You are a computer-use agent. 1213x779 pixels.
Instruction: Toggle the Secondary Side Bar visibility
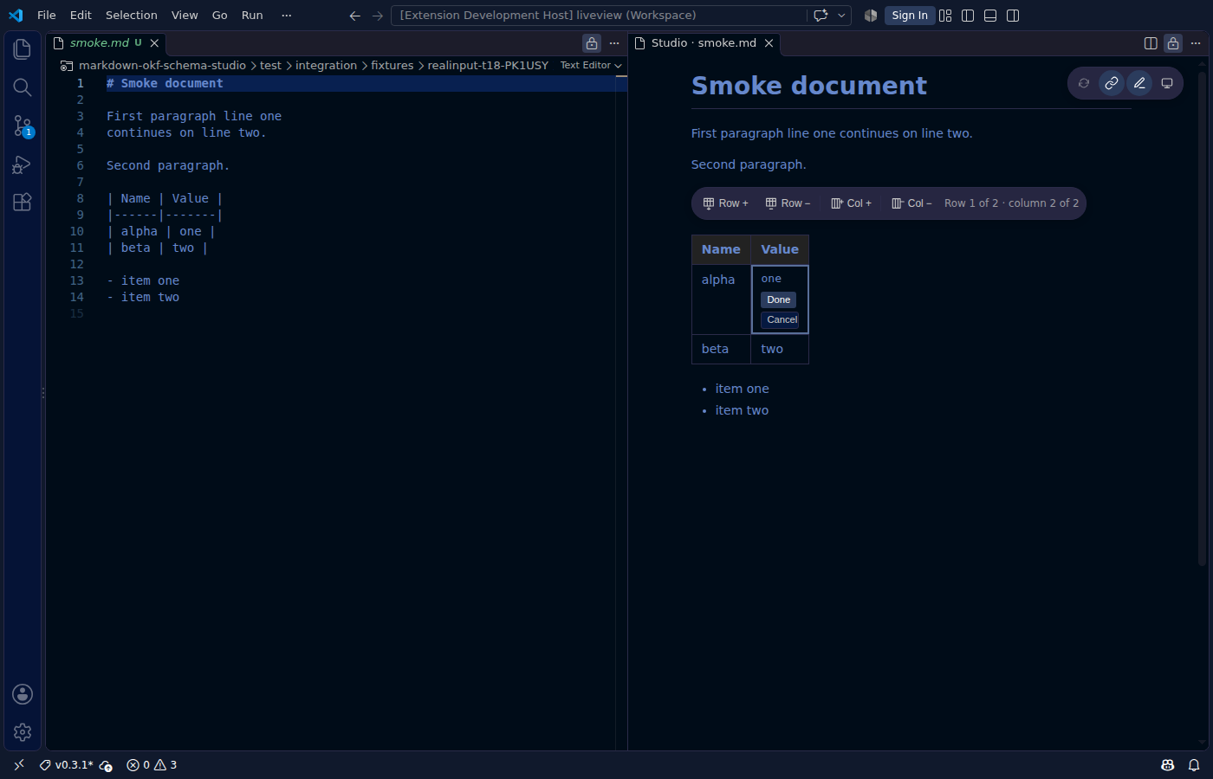point(1013,16)
